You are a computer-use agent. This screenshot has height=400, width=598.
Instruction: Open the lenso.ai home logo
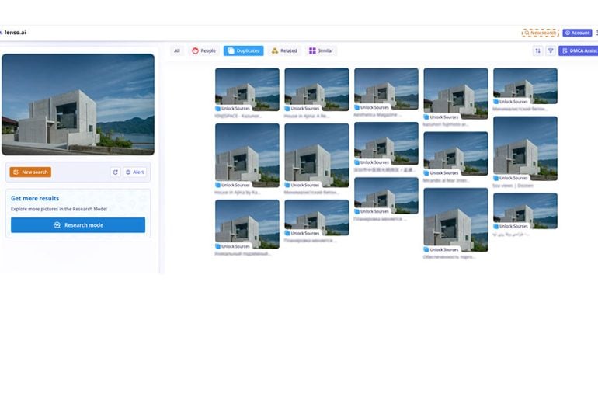click(x=14, y=33)
